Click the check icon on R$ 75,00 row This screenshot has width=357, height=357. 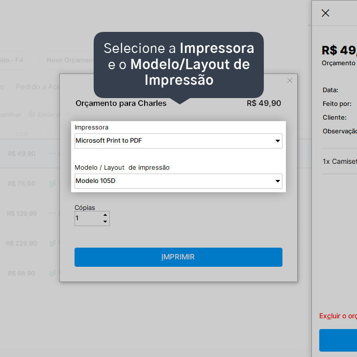pos(52,183)
